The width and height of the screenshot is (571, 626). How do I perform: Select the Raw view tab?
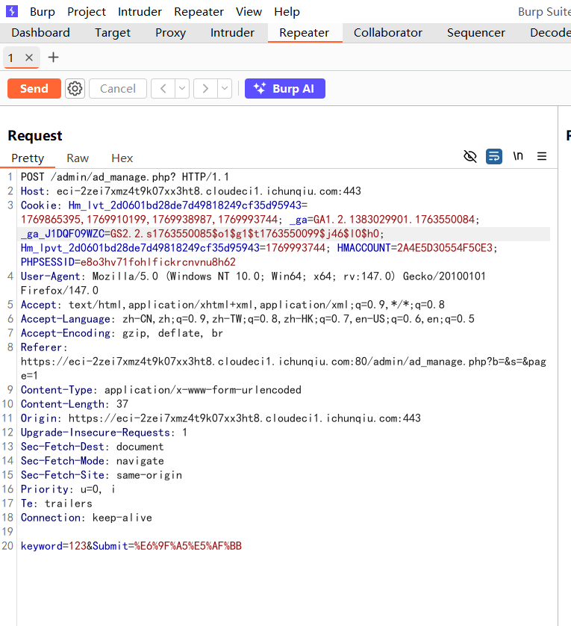[78, 158]
